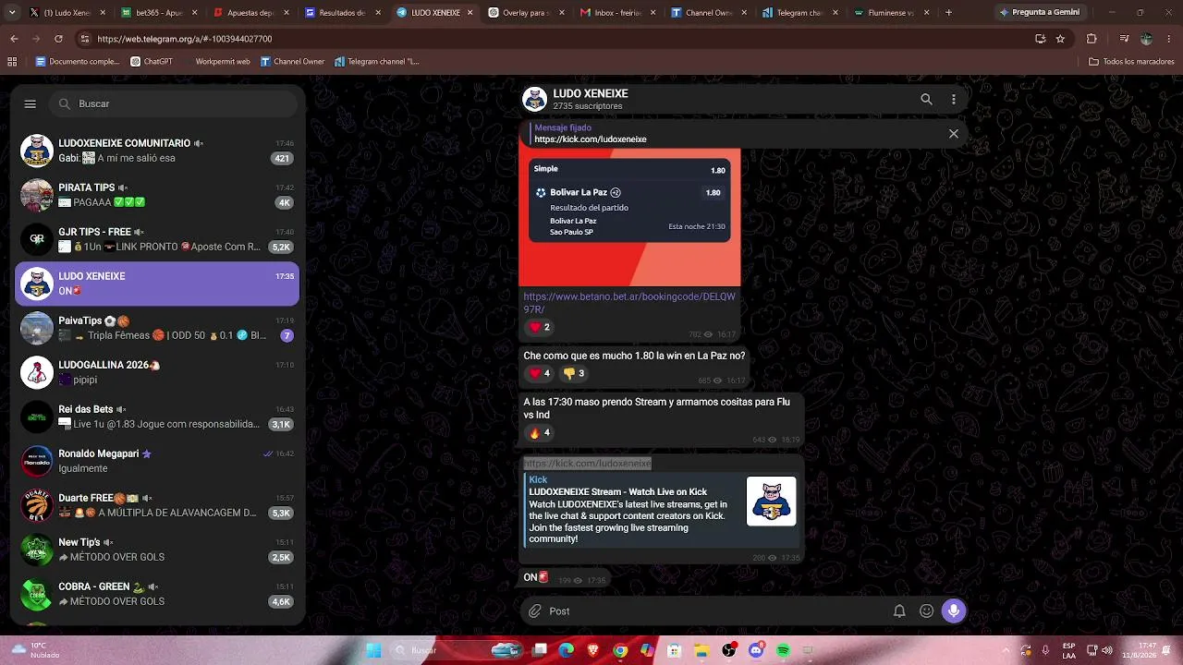Image resolution: width=1183 pixels, height=665 pixels.
Task: Open the Todos los marcadores folder
Action: [1131, 62]
